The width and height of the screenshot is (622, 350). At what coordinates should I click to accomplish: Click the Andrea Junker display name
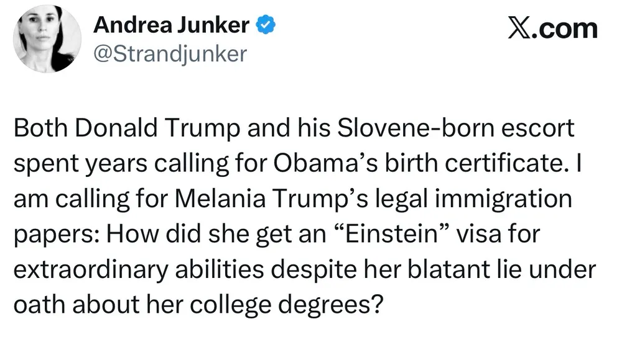pos(171,26)
